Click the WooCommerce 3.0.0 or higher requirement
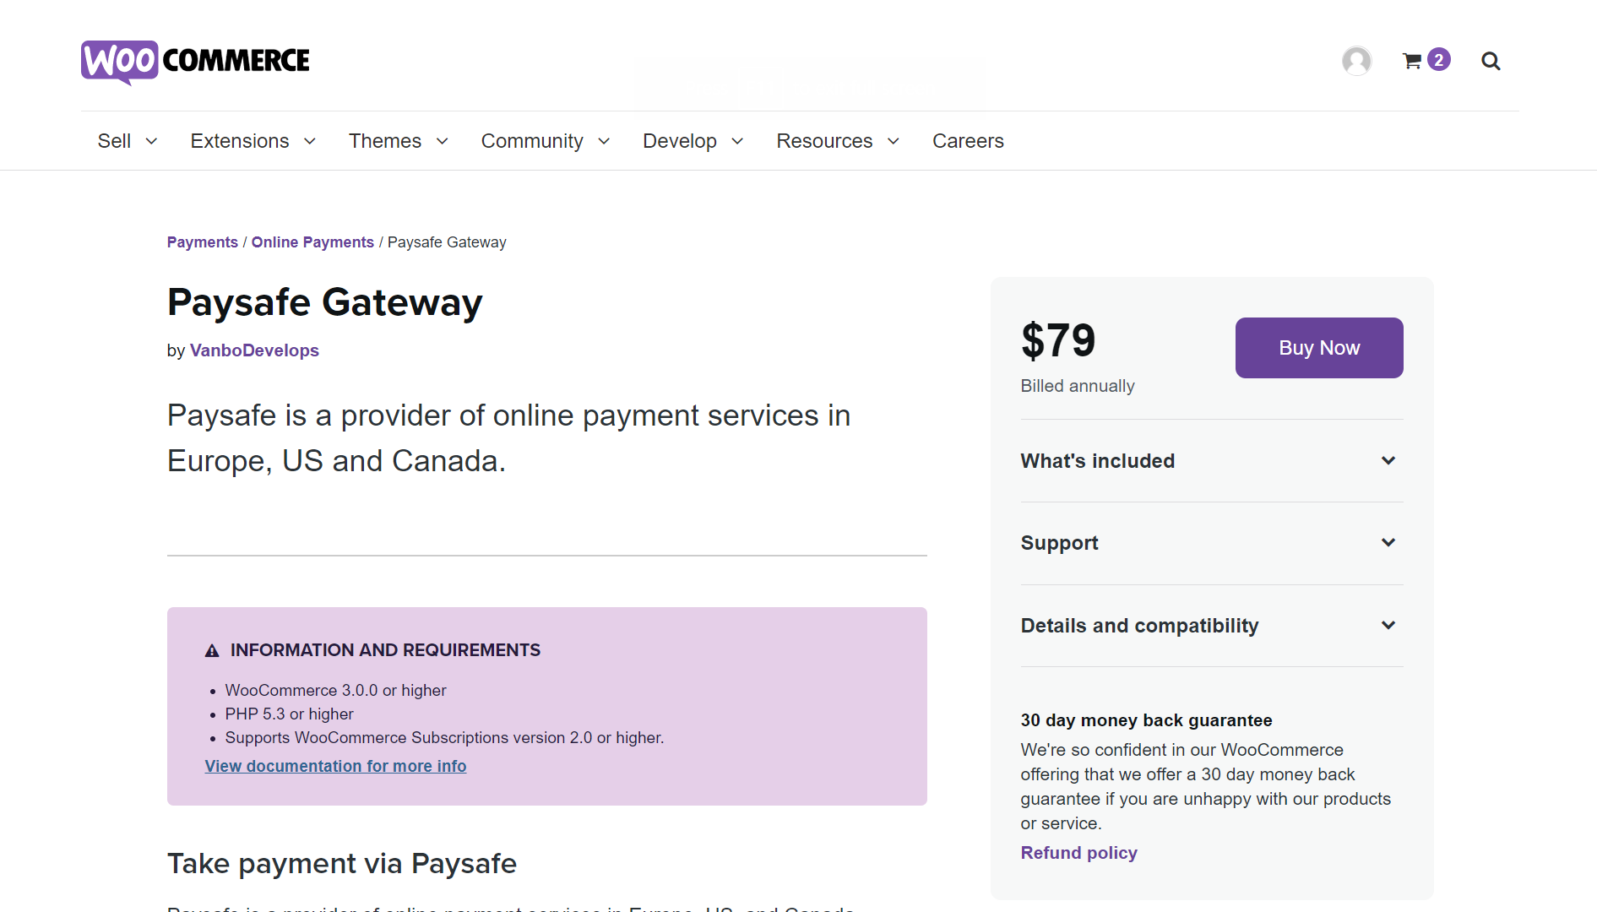 tap(335, 691)
